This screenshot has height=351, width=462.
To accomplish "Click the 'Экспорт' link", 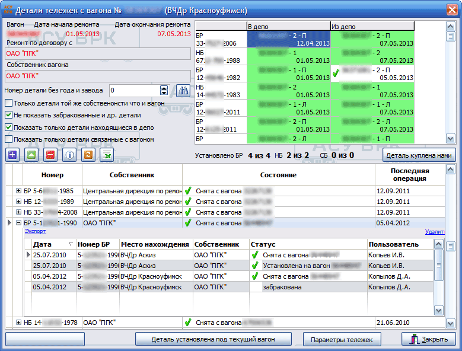I will click(35, 231).
